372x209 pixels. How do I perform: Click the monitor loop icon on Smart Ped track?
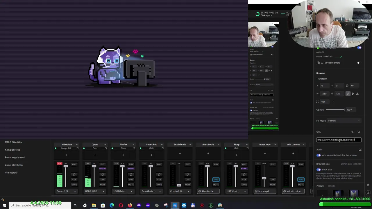tap(159, 174)
